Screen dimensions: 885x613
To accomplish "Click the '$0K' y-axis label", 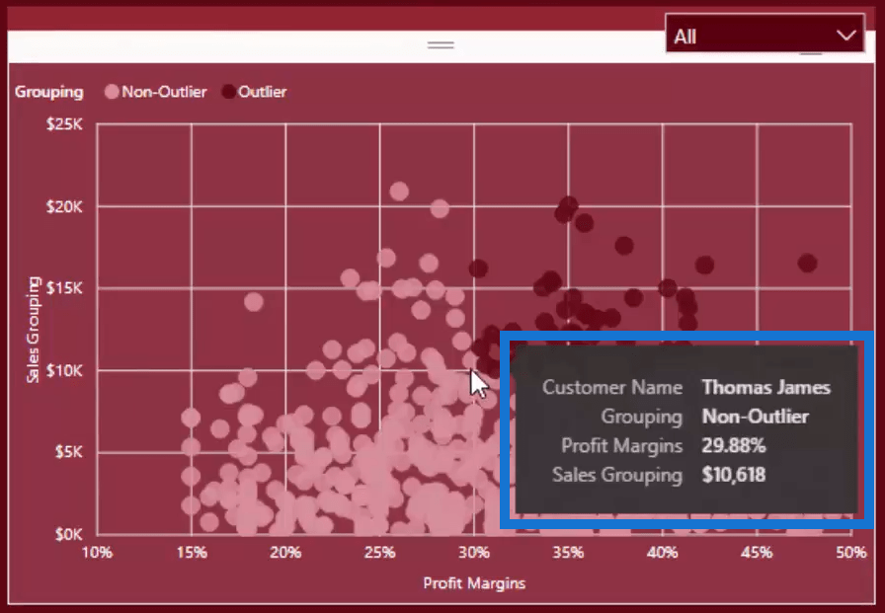I will (69, 534).
